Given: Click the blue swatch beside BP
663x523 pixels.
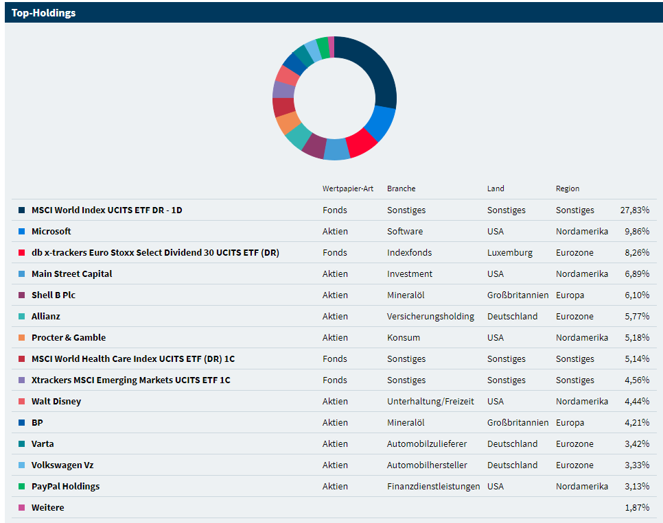Looking at the screenshot, I should tap(21, 422).
